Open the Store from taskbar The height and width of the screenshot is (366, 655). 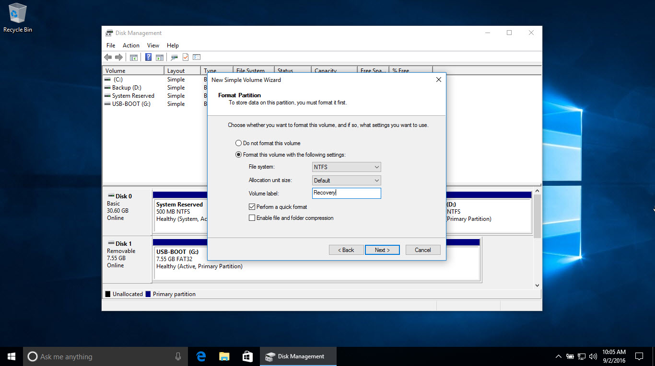pyautogui.click(x=247, y=356)
